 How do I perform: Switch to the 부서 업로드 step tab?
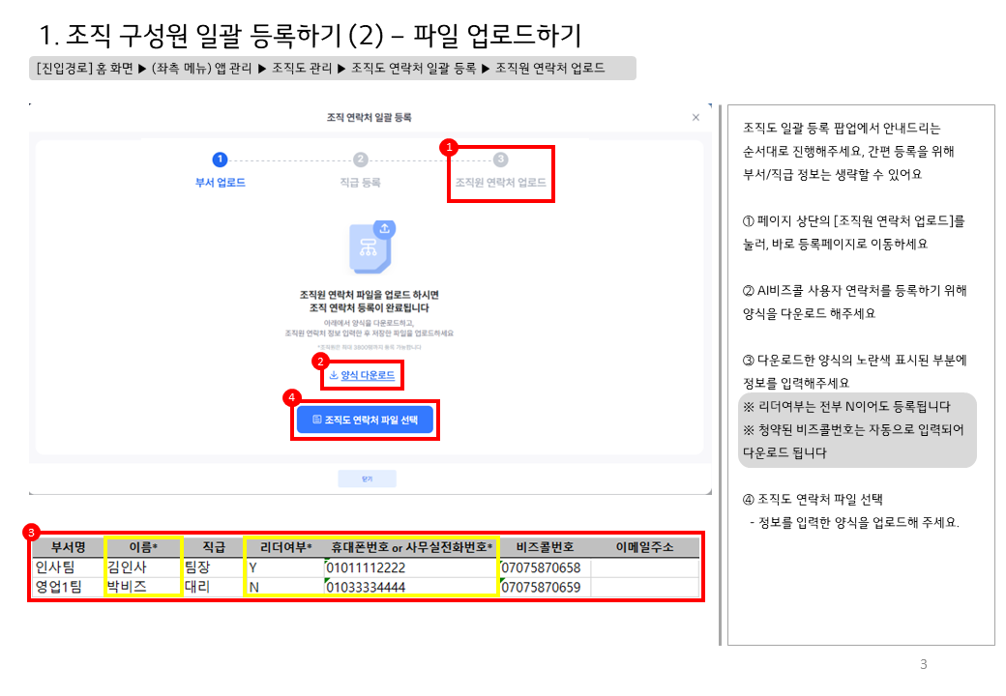point(220,183)
